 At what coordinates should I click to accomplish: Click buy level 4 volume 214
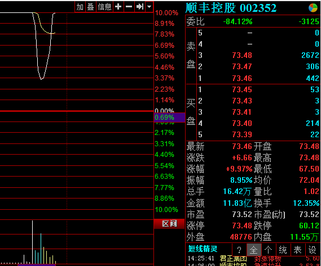pos(313,123)
